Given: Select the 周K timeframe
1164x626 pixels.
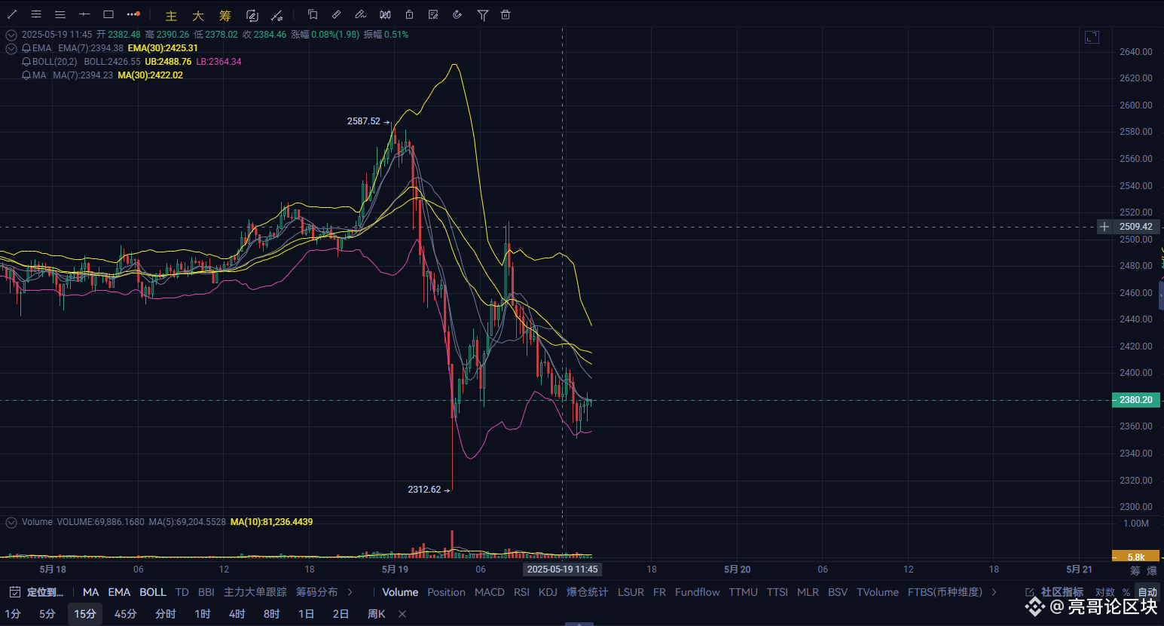Looking at the screenshot, I should coord(376,614).
